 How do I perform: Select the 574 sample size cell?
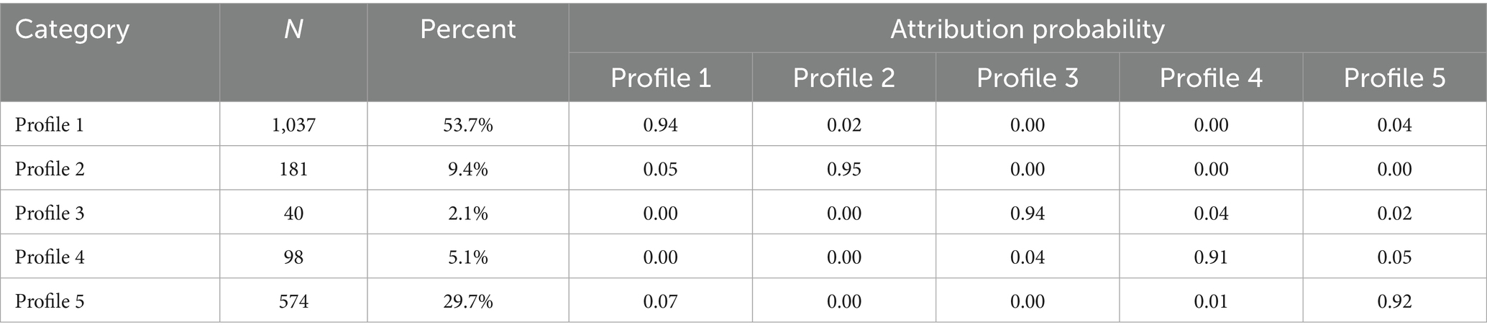coord(293,300)
